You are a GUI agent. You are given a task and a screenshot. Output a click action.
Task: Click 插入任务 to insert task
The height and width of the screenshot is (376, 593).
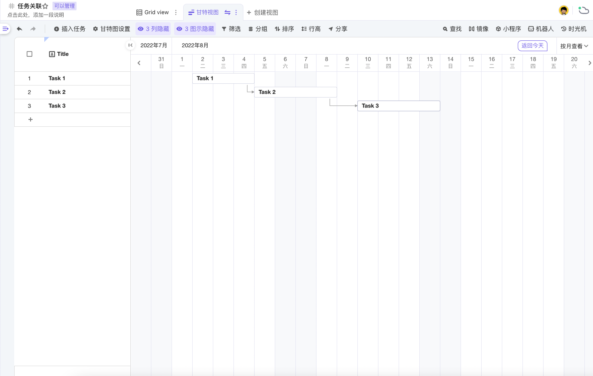click(69, 29)
